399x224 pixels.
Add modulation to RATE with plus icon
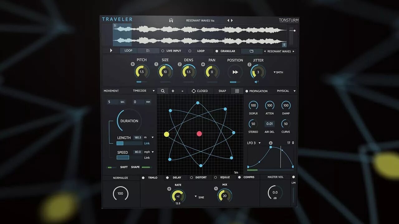169,189
